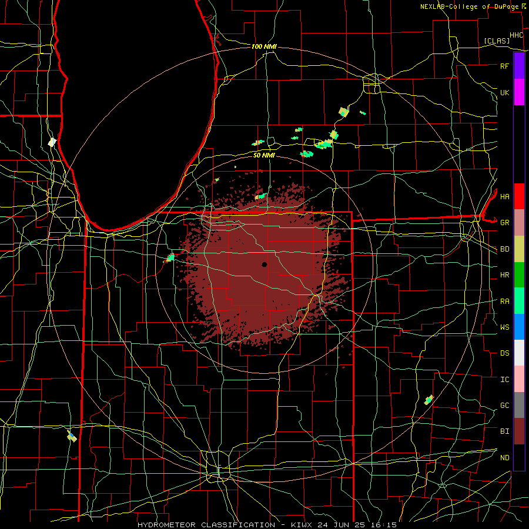
Task: Click the ND legend label
Action: [x=504, y=458]
